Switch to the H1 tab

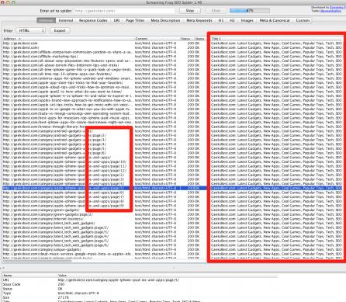(x=221, y=20)
